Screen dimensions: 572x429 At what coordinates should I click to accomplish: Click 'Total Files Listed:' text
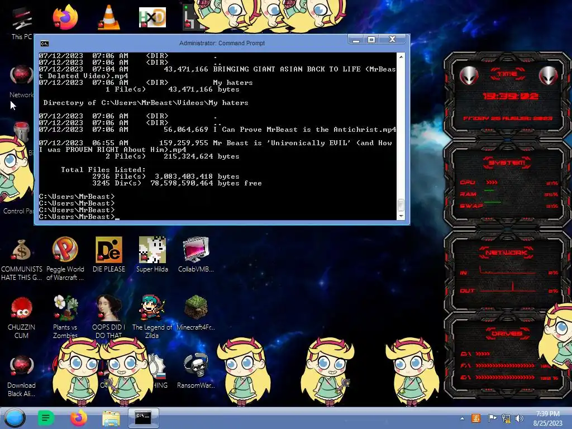click(x=103, y=170)
